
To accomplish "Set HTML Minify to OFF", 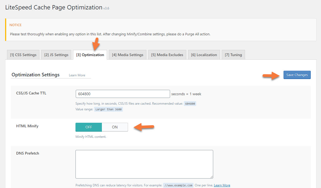I will point(89,127).
